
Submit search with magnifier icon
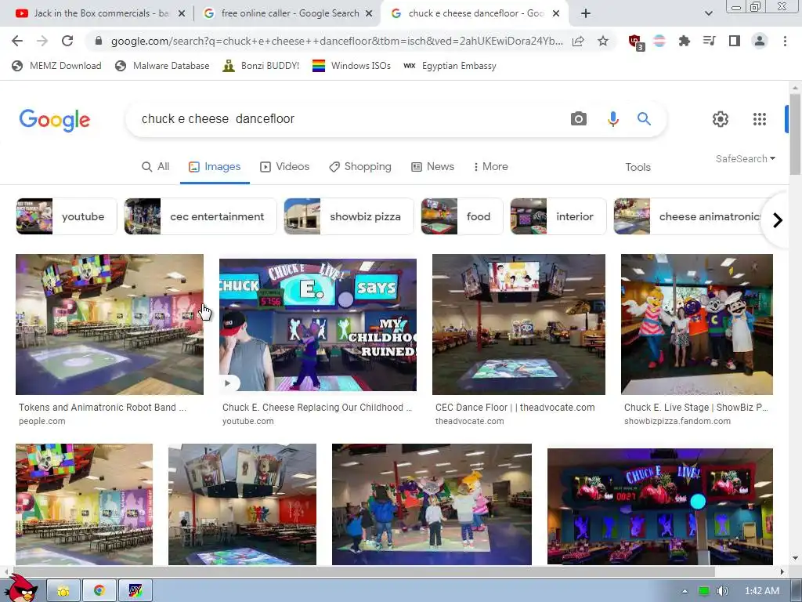644,119
